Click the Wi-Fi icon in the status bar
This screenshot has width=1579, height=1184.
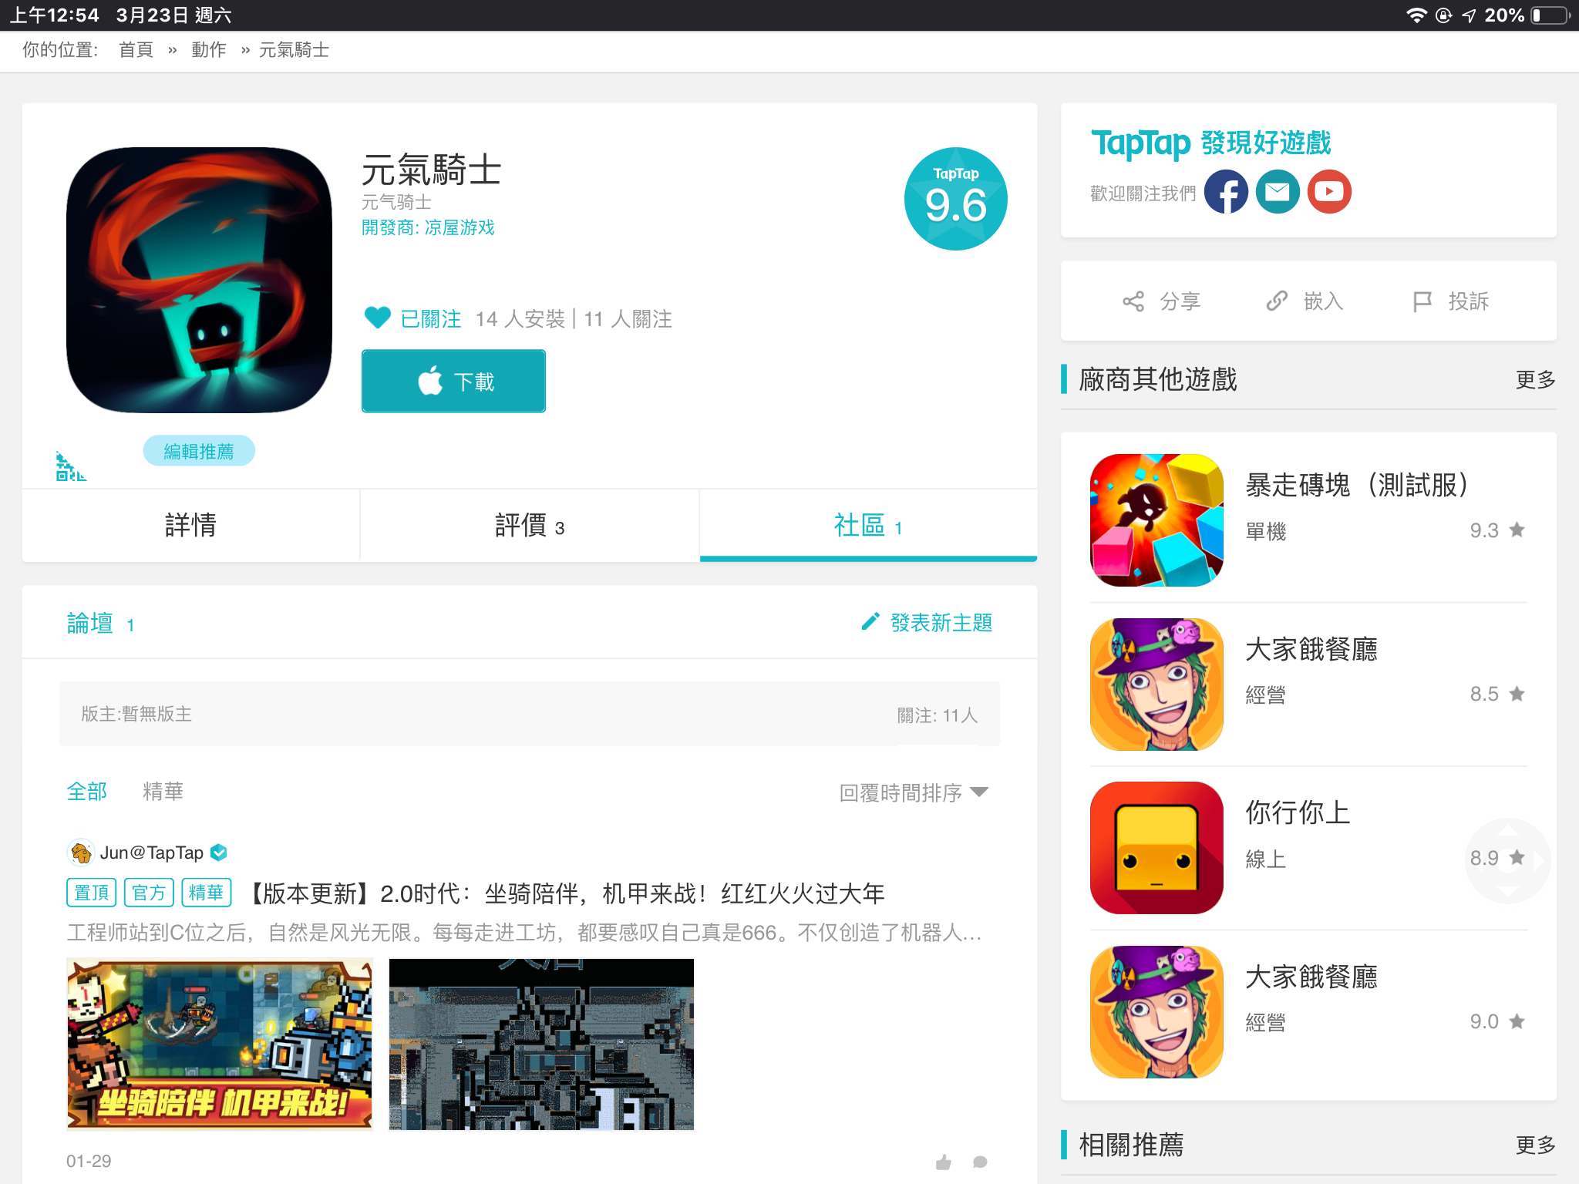[x=1417, y=15]
